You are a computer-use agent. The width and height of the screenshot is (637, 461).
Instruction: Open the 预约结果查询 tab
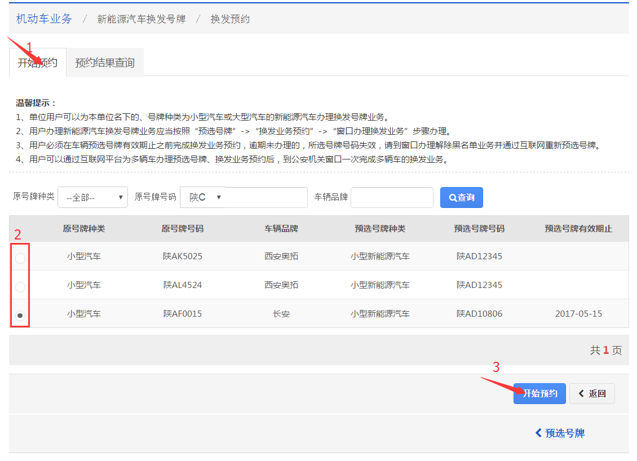coord(105,63)
